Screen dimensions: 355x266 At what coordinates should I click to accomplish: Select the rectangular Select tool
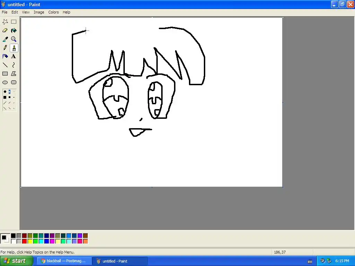click(x=14, y=22)
